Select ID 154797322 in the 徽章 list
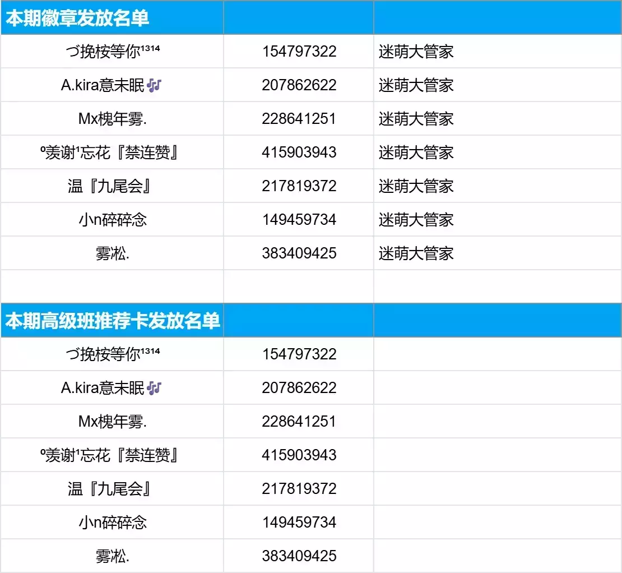Viewport: 622px width, 573px height. point(299,52)
